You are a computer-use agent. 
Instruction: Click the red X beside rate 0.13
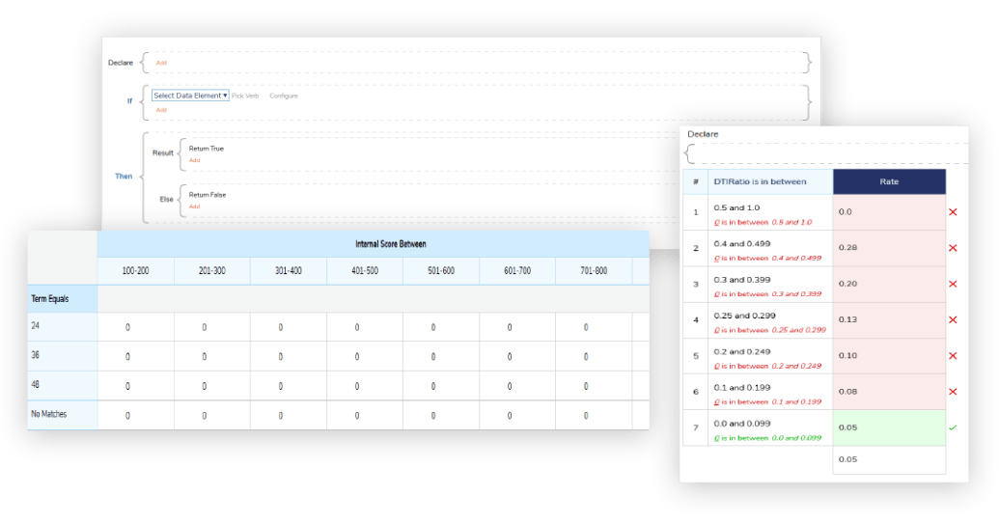pyautogui.click(x=953, y=320)
